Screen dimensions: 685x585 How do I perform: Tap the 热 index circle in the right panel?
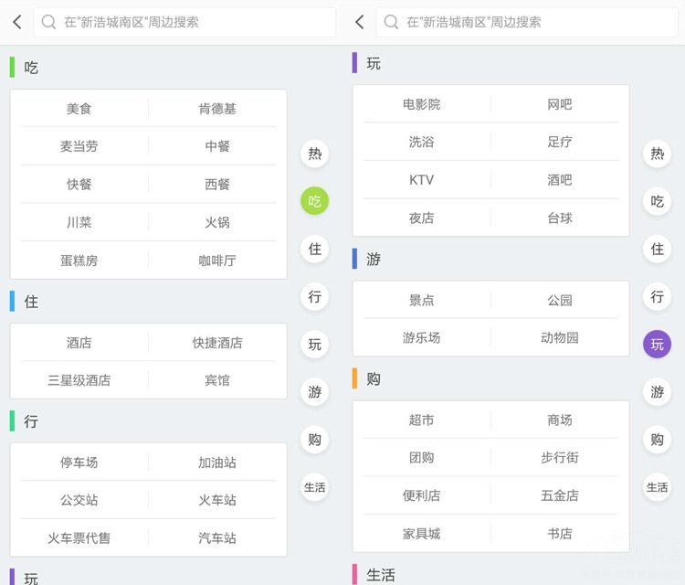click(x=657, y=154)
